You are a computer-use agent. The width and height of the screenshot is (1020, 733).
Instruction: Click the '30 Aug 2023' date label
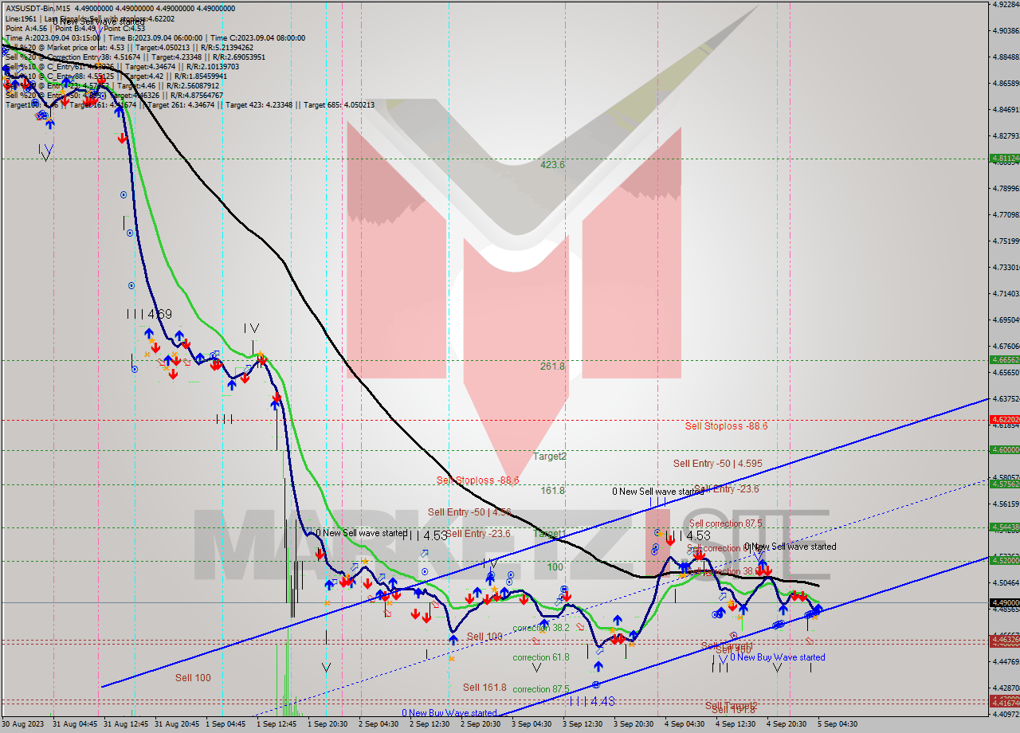(23, 724)
